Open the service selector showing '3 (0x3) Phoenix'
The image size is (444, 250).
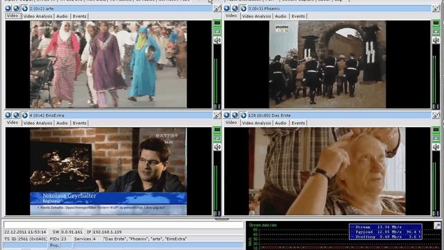pos(339,8)
